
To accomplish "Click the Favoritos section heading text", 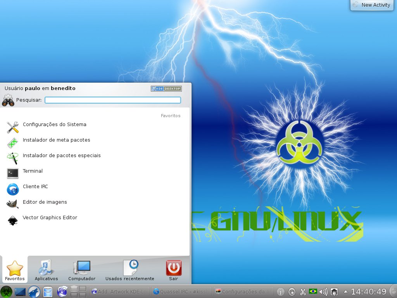I will (x=171, y=116).
